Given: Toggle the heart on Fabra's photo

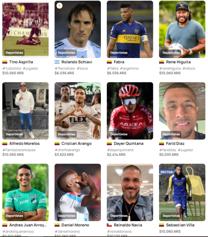Looking at the screenshot, I should click(149, 52).
